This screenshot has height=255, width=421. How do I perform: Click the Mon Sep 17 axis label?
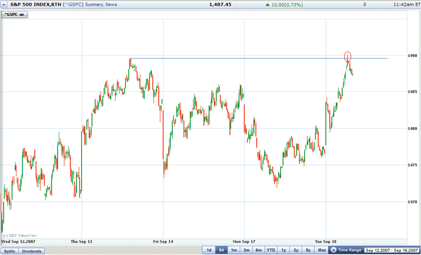click(x=244, y=241)
